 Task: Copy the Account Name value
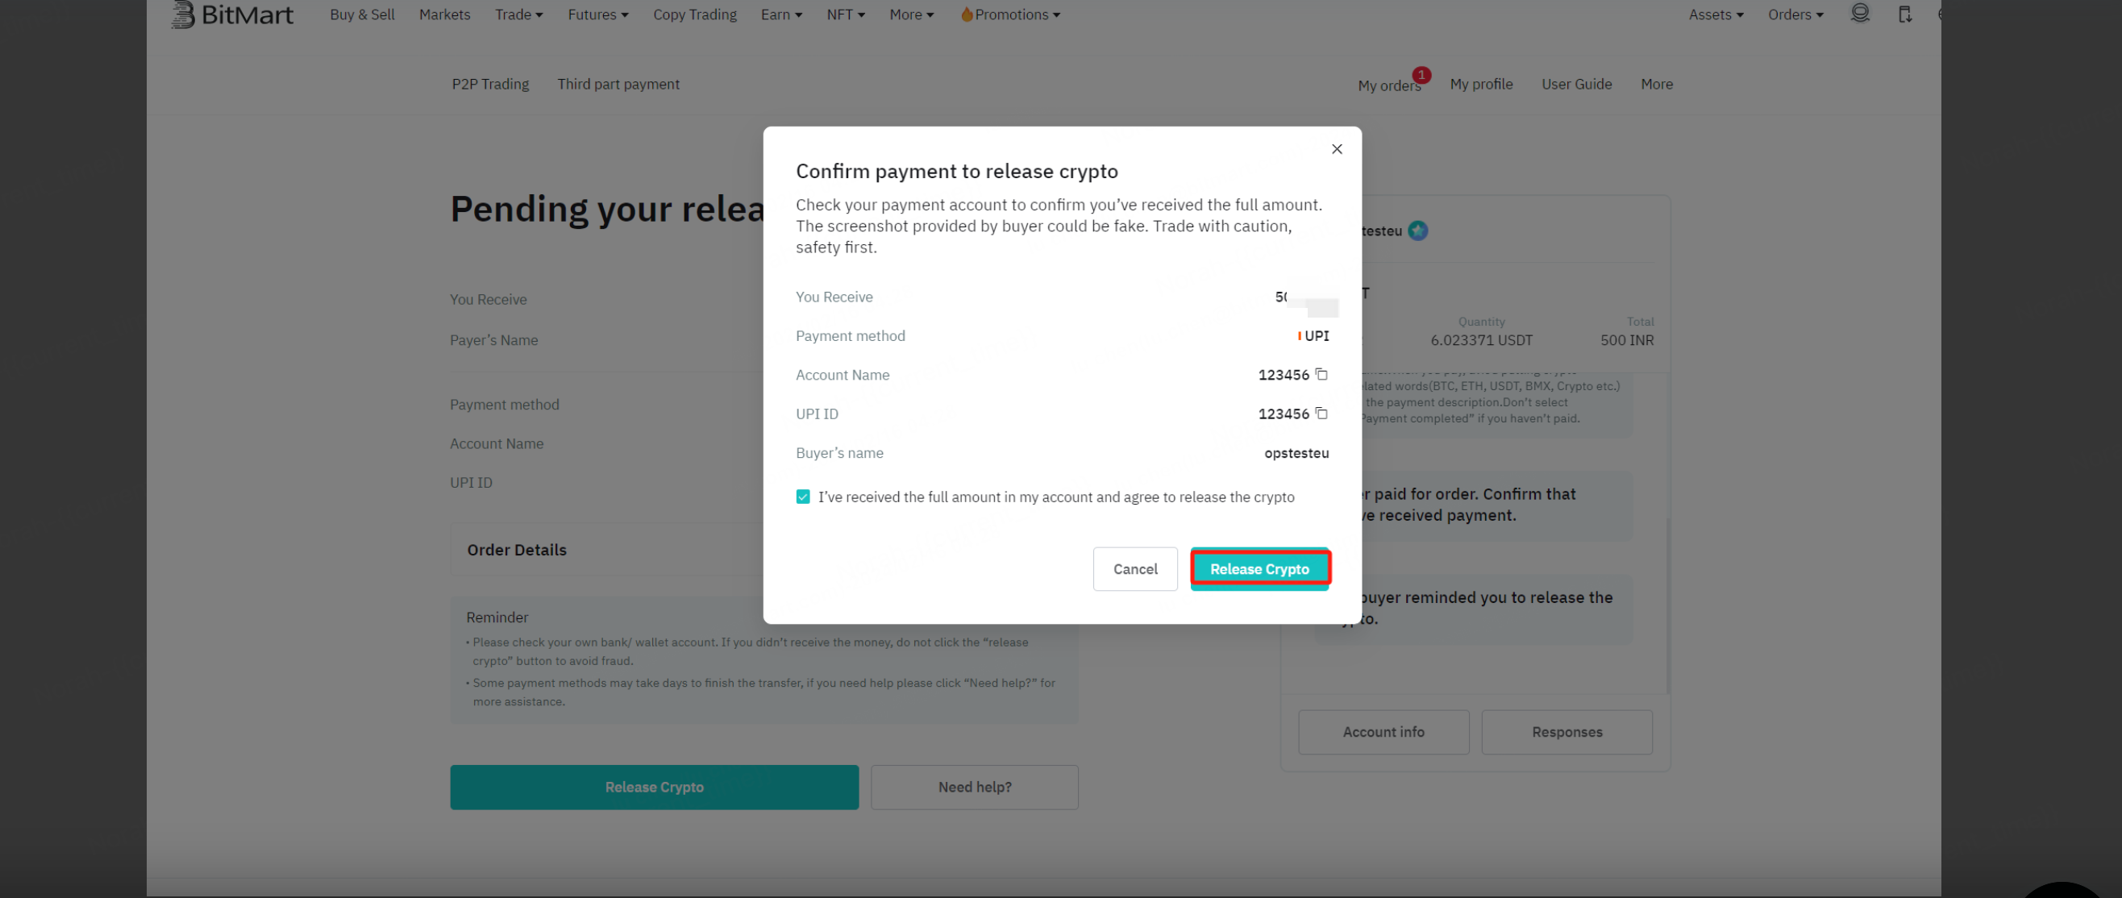(1320, 375)
